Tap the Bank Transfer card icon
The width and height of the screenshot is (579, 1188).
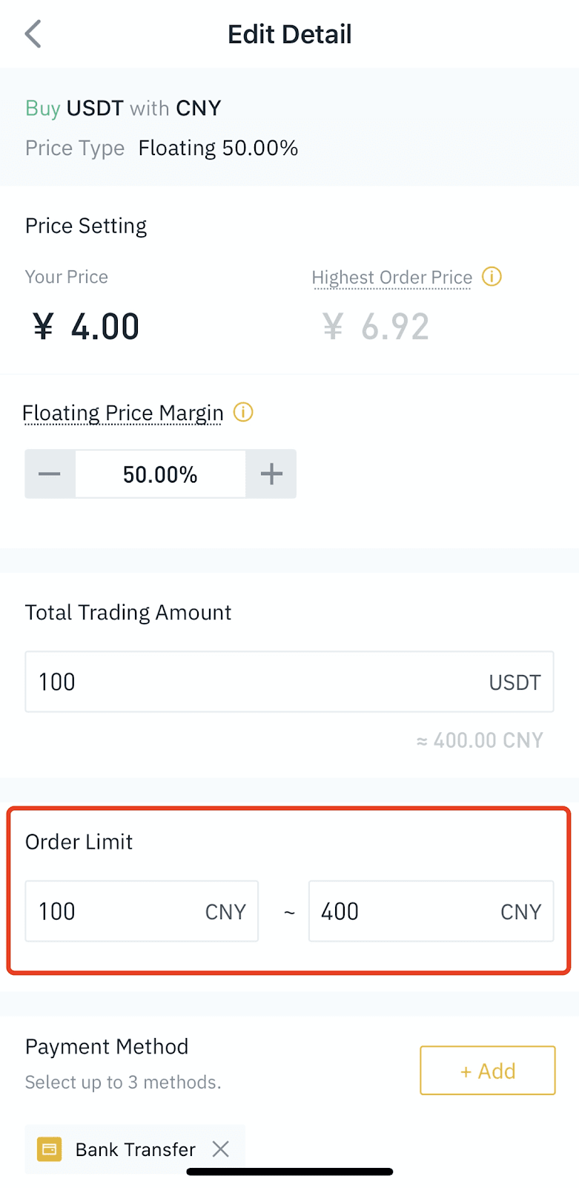click(50, 1149)
